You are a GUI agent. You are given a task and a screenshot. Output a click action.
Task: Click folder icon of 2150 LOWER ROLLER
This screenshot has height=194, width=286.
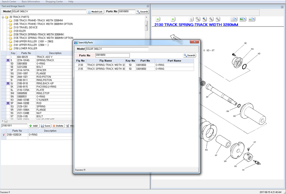pyautogui.click(x=11, y=48)
